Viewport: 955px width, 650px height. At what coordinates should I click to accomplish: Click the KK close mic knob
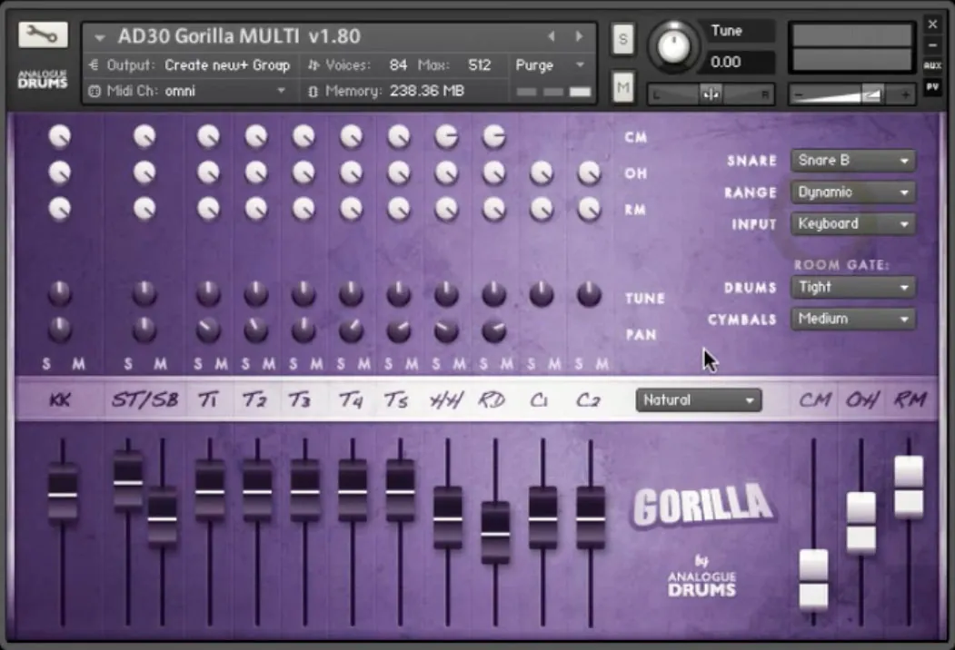60,137
